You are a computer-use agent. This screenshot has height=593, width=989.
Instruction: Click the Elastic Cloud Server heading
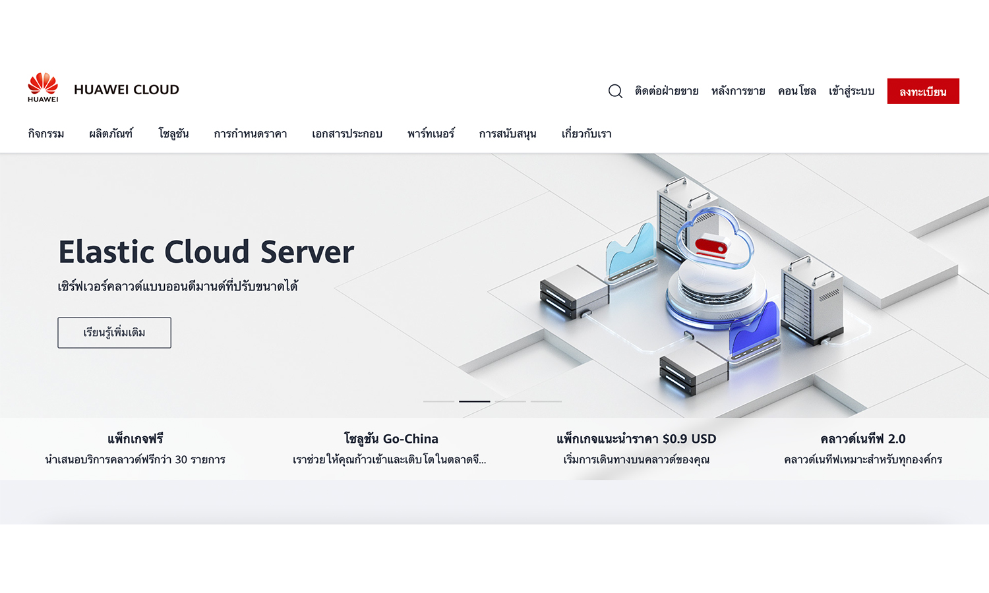click(x=206, y=252)
